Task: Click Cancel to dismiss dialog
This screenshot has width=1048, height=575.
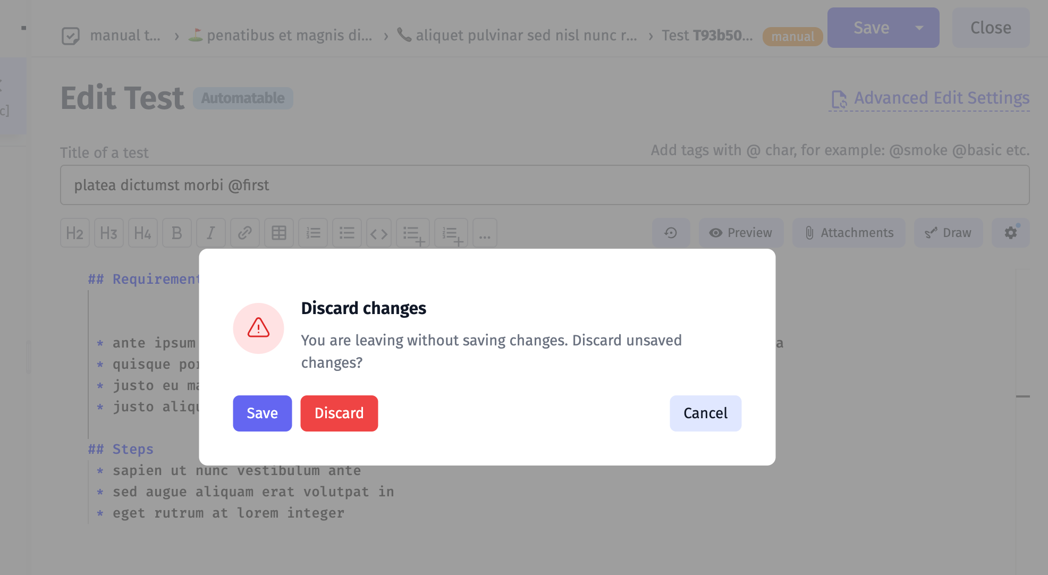Action: [x=705, y=413]
